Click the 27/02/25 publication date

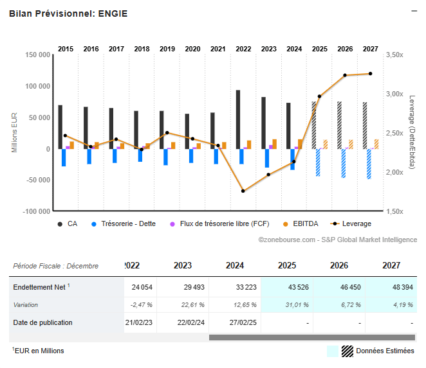point(243,322)
